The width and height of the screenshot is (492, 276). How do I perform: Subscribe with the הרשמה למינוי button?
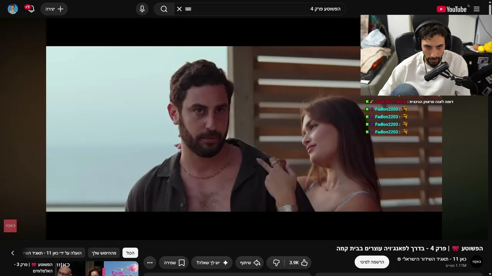[x=372, y=262]
